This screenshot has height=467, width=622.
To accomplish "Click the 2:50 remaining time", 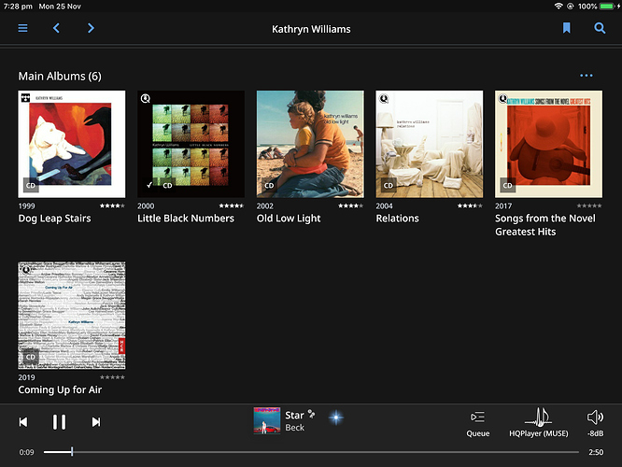I will click(x=596, y=452).
